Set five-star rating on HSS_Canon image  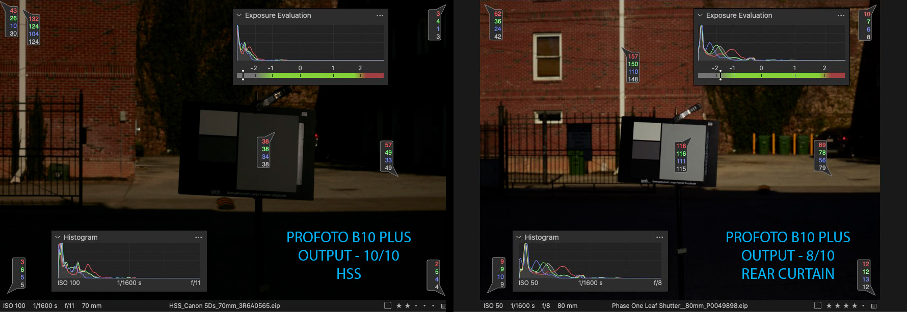(x=433, y=306)
